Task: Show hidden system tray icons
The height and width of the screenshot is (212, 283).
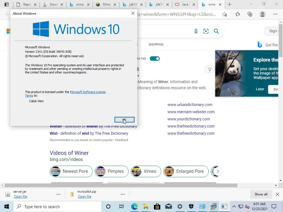Action: pyautogui.click(x=234, y=206)
